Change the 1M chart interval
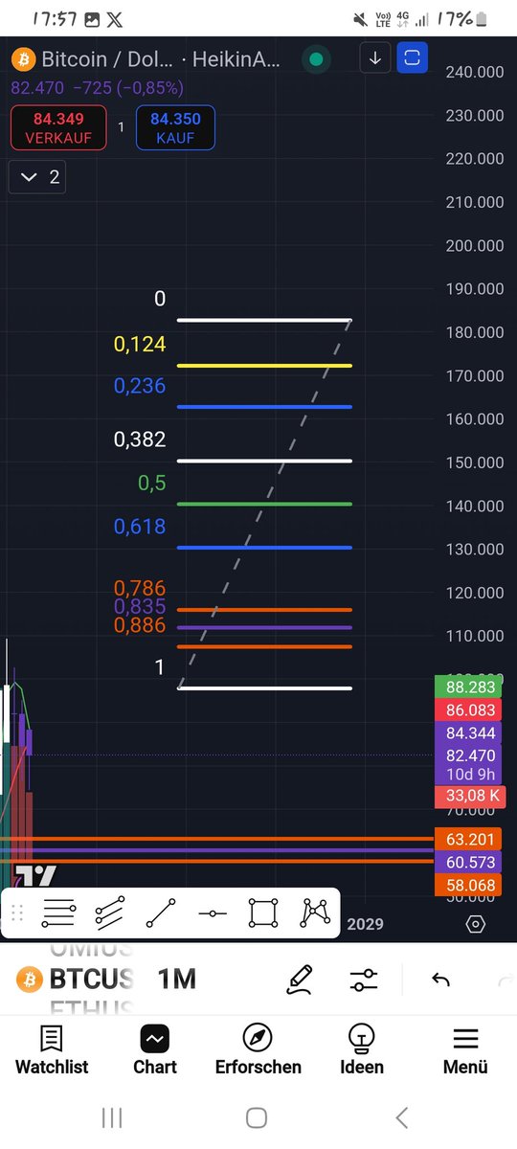This screenshot has width=517, height=1149. tap(176, 980)
